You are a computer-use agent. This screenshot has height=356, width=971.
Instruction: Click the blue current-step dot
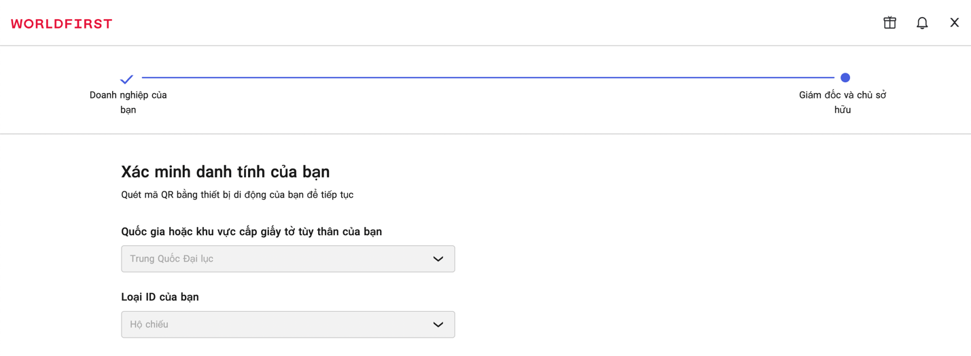[845, 77]
